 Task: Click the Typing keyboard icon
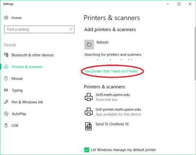click(x=6, y=90)
